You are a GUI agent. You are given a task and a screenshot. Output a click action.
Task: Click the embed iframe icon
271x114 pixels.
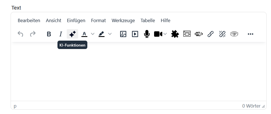tap(187, 34)
